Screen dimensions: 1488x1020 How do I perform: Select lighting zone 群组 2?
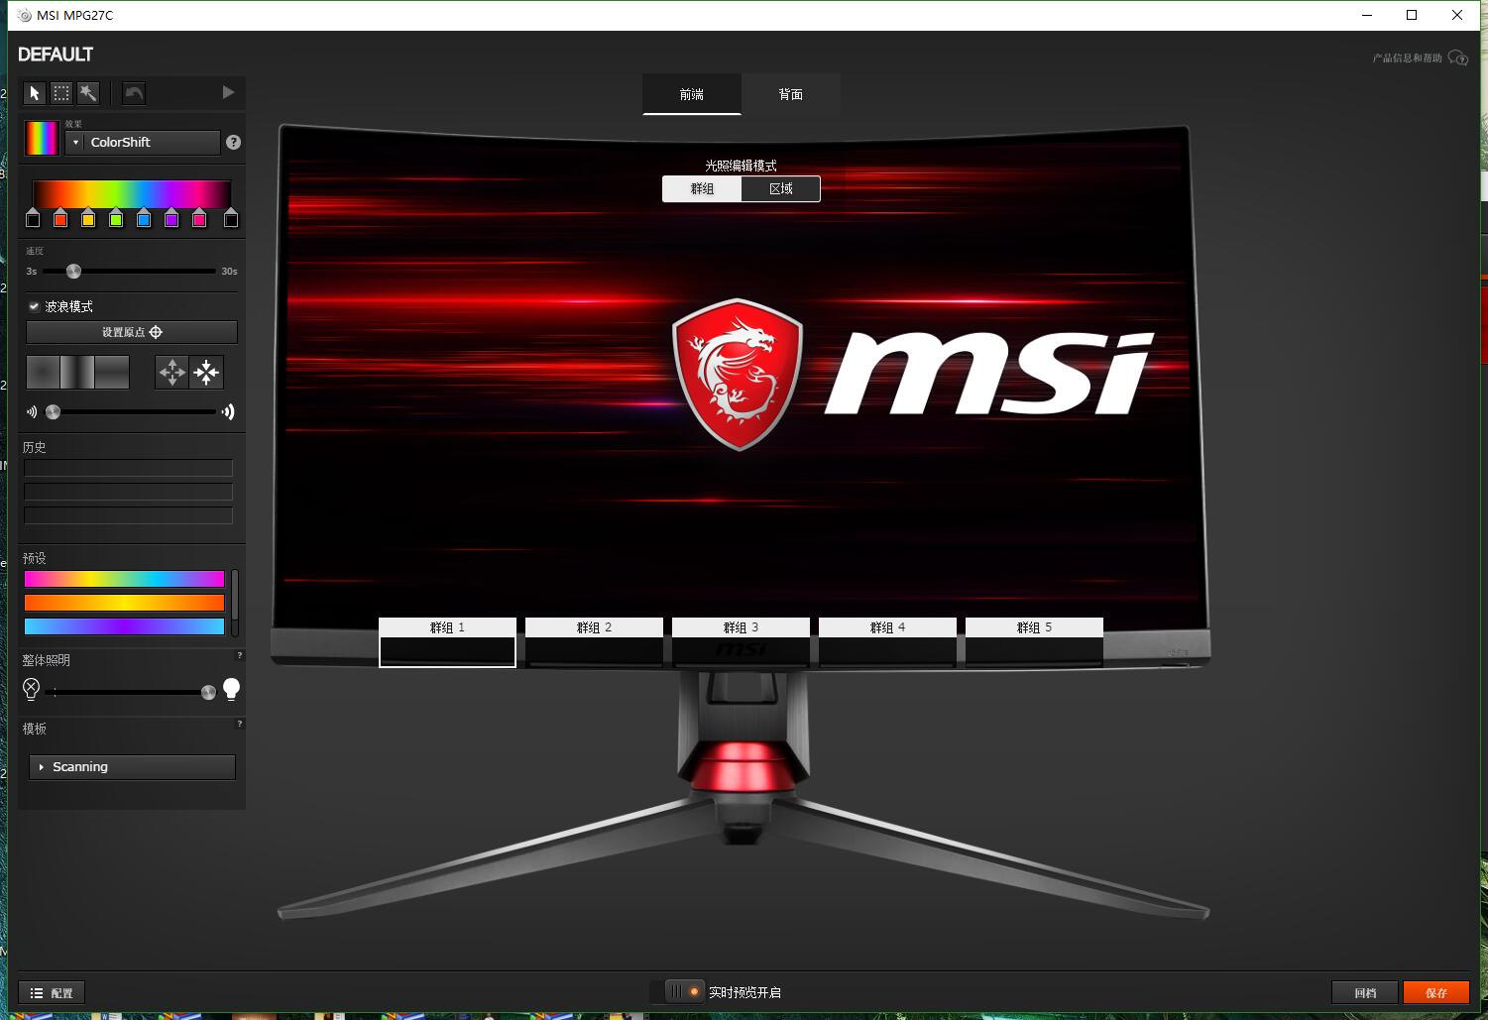594,641
